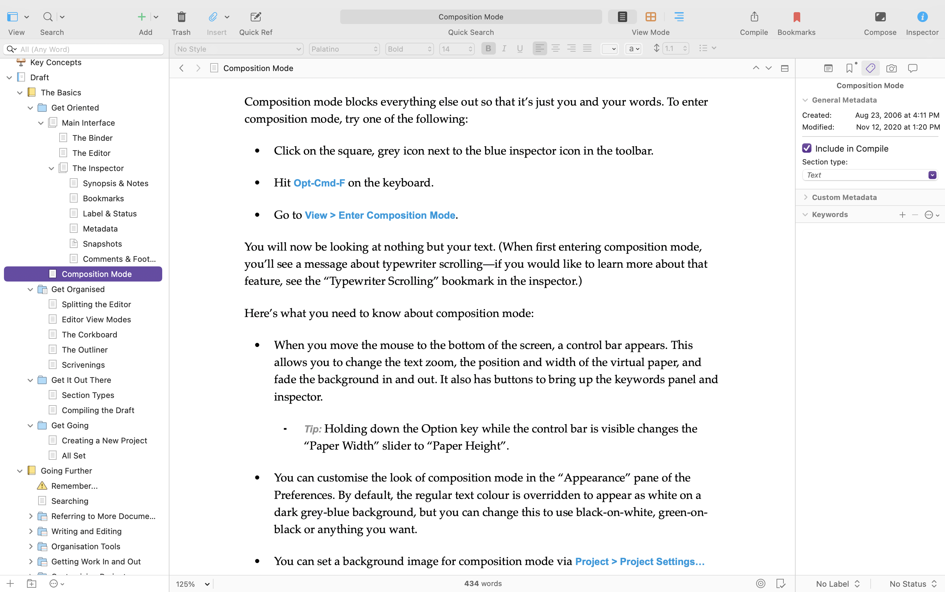
Task: Click the Trash icon in toolbar
Action: [181, 17]
